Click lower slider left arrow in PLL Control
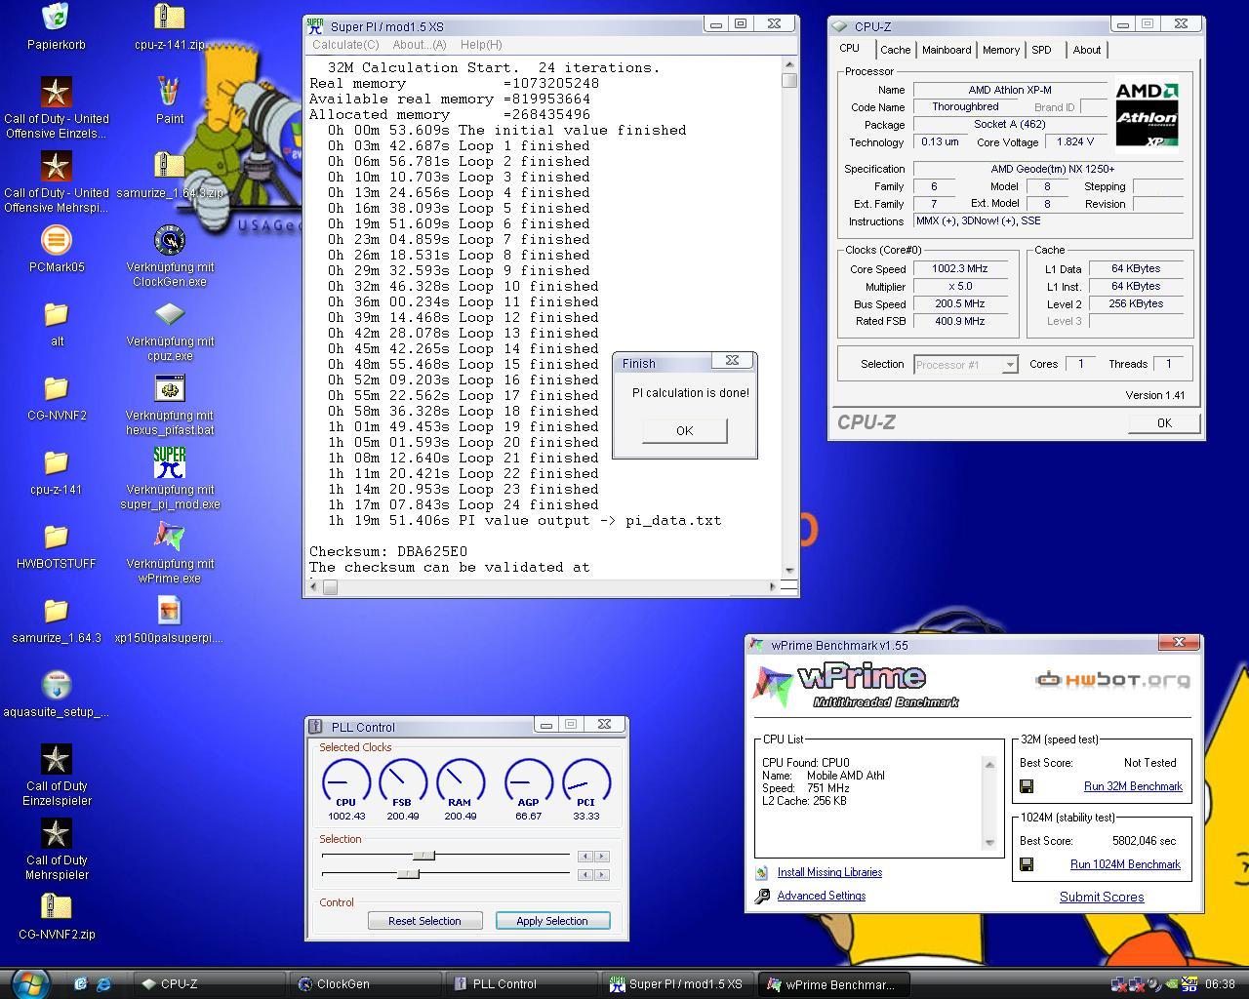 585,875
